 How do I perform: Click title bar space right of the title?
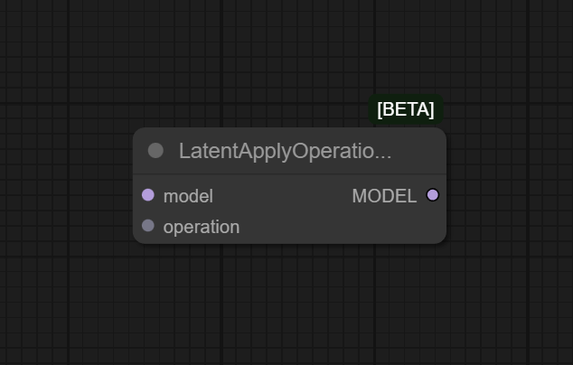tap(418, 151)
